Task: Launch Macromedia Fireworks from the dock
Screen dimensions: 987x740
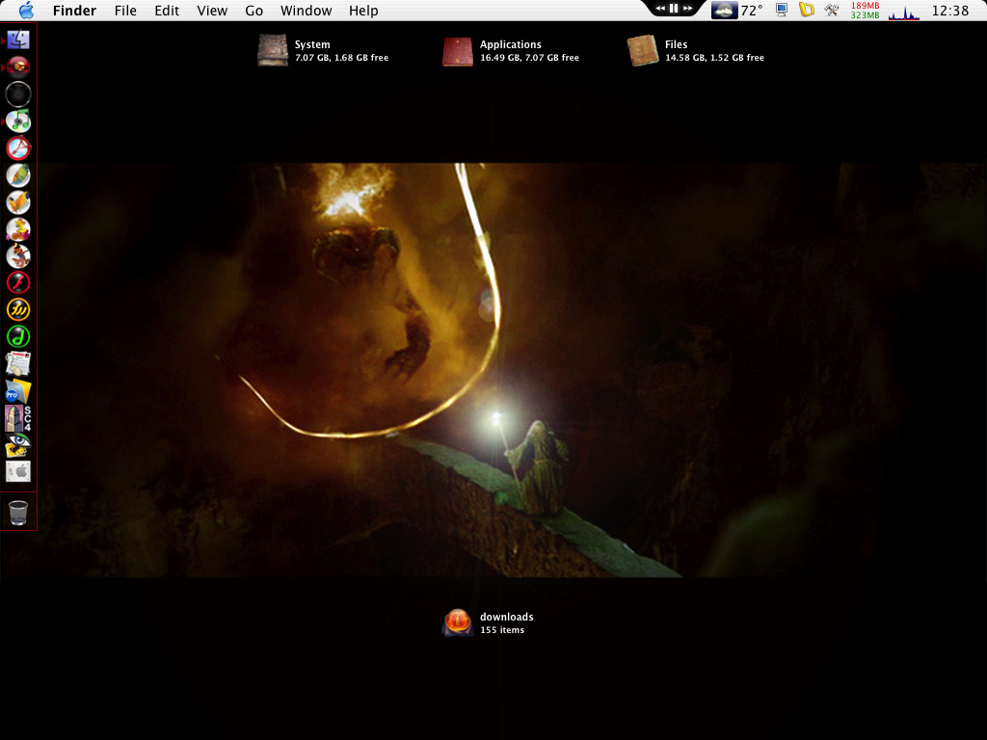Action: (18, 309)
